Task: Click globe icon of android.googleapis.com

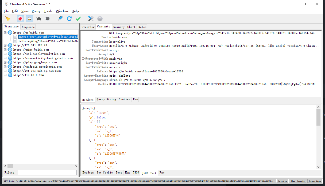Action: (x=10, y=67)
